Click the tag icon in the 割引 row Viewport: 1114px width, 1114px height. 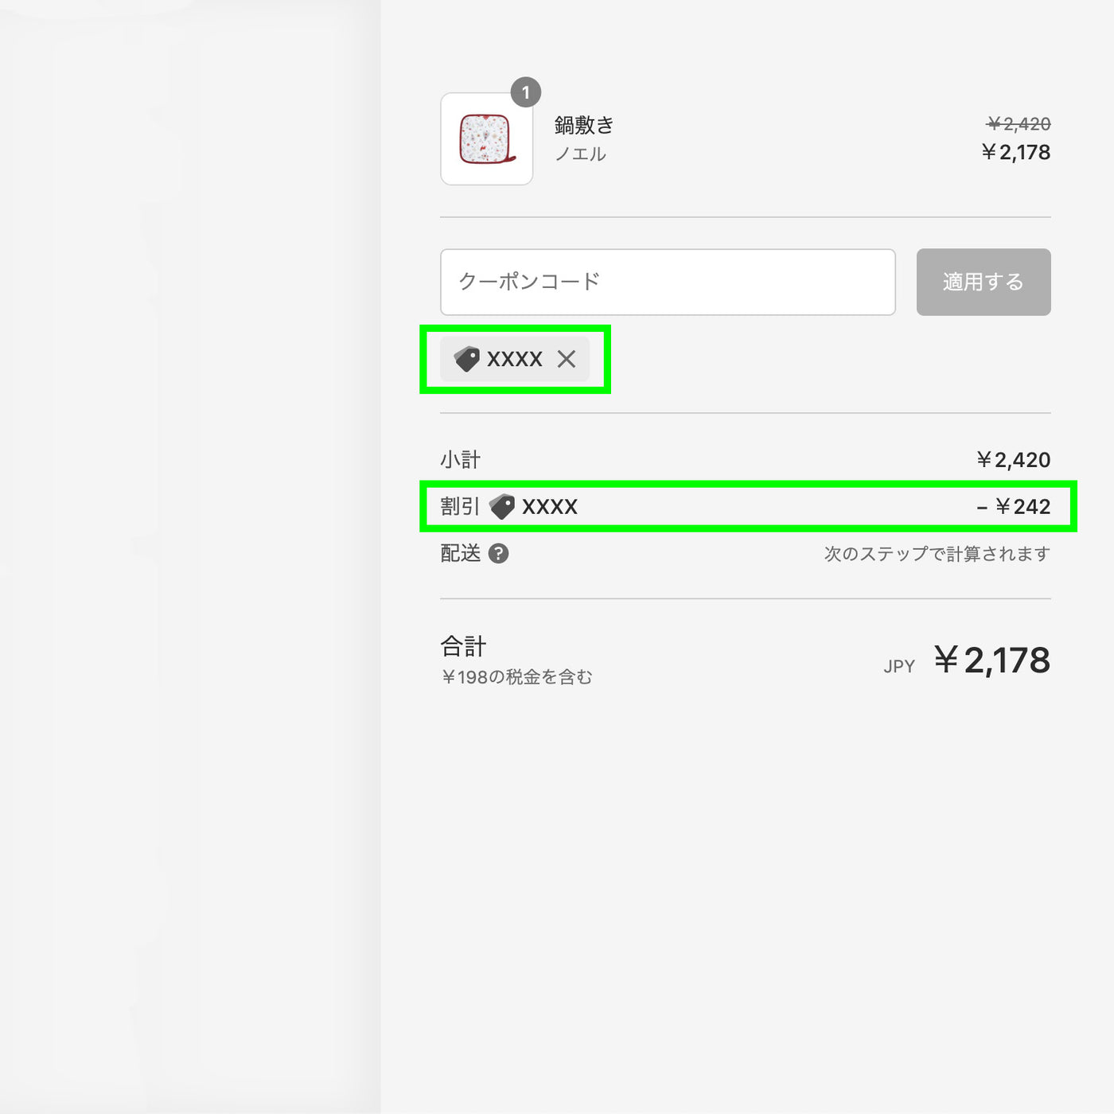click(502, 507)
